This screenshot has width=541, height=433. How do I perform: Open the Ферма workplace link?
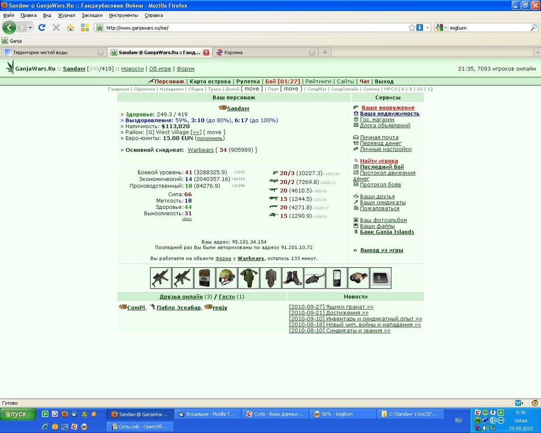223,258
